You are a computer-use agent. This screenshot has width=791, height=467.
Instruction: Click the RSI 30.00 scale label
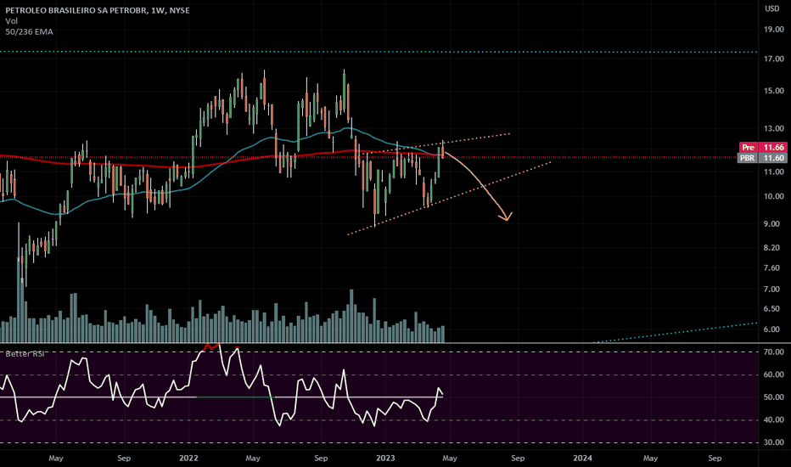774,442
